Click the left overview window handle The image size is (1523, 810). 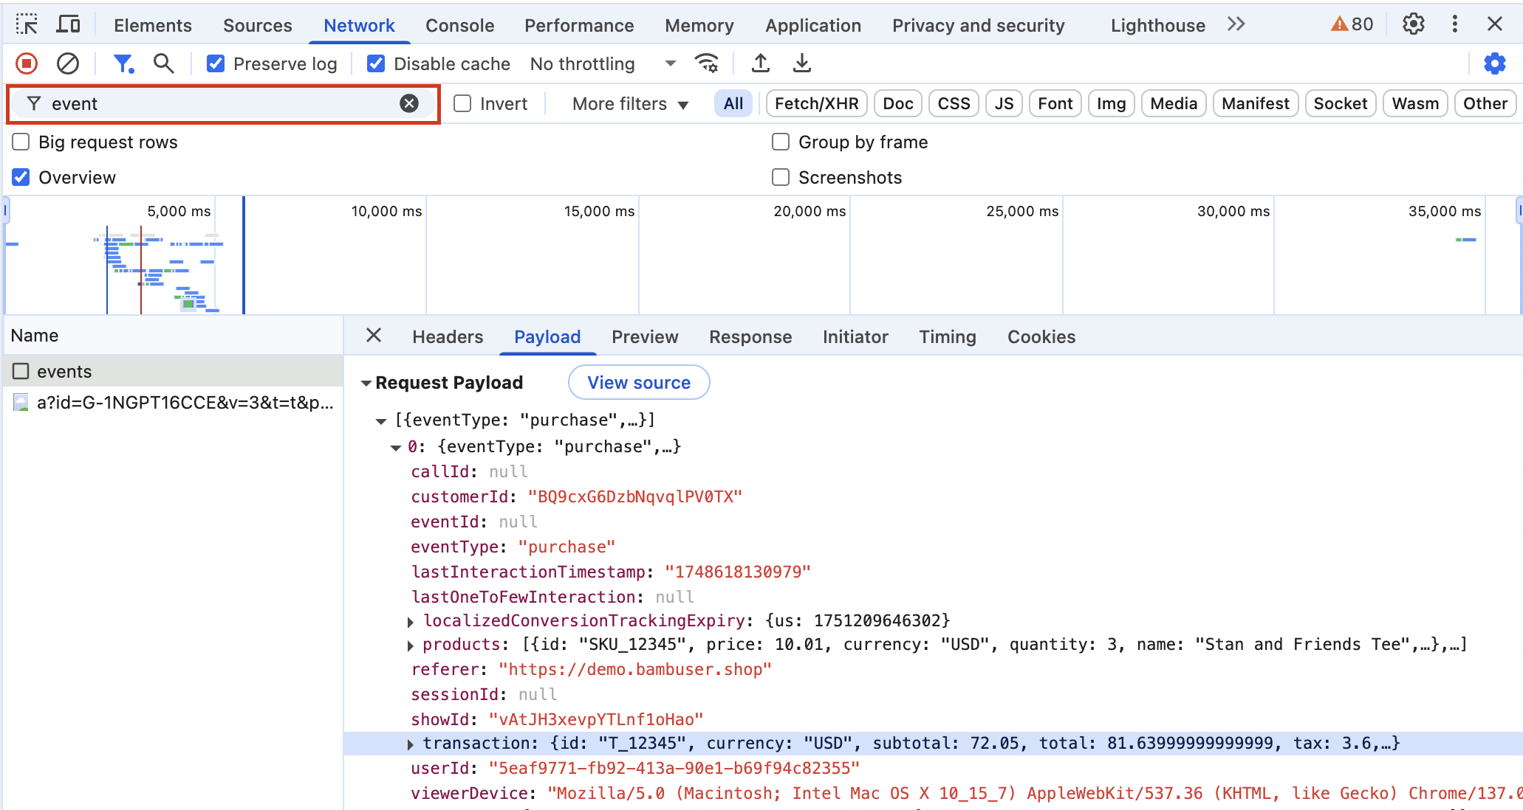[6, 211]
